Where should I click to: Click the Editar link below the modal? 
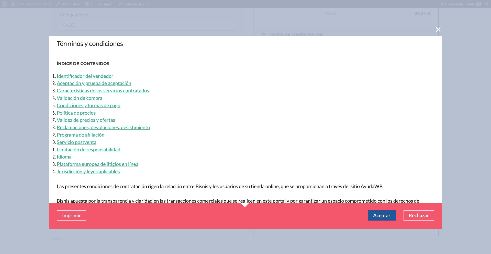(58, 238)
